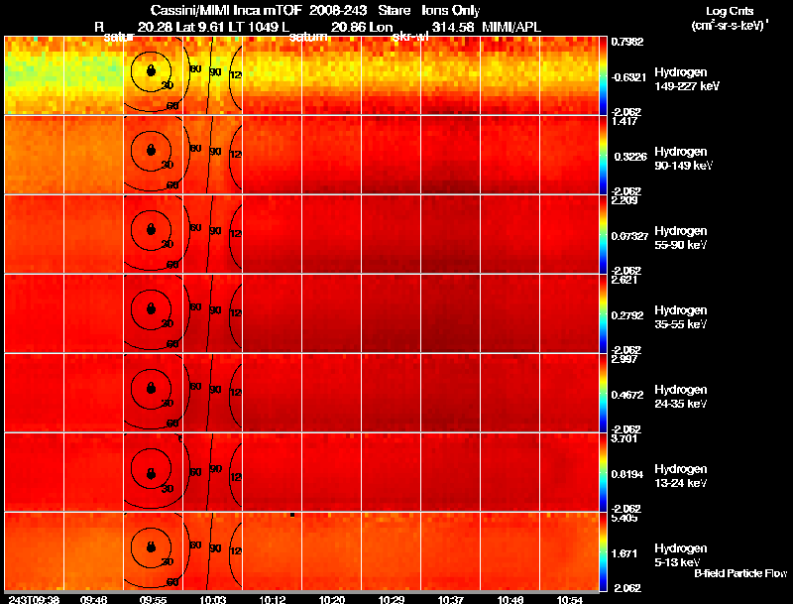Click the longitude value '314.58'
Screen dimensions: 793x604
[453, 27]
